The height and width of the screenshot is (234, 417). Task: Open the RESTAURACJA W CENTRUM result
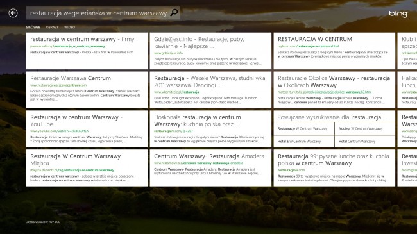(x=334, y=51)
